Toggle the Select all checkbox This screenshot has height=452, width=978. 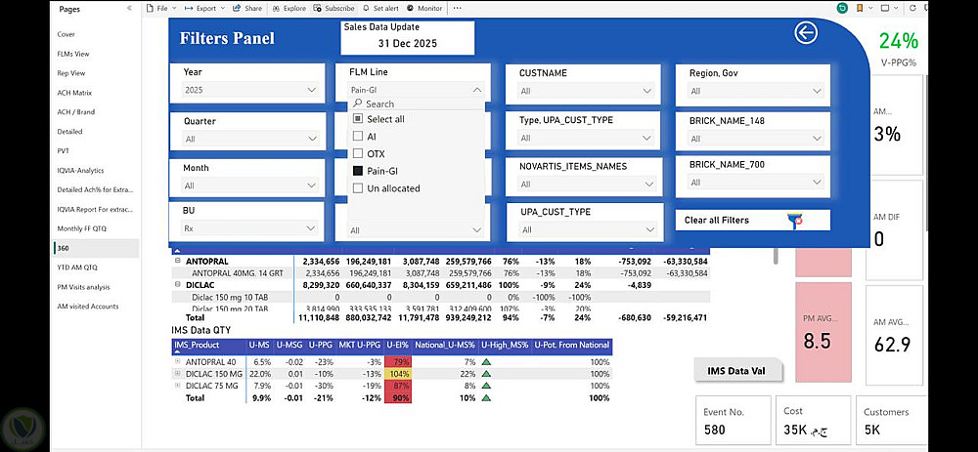coord(358,119)
